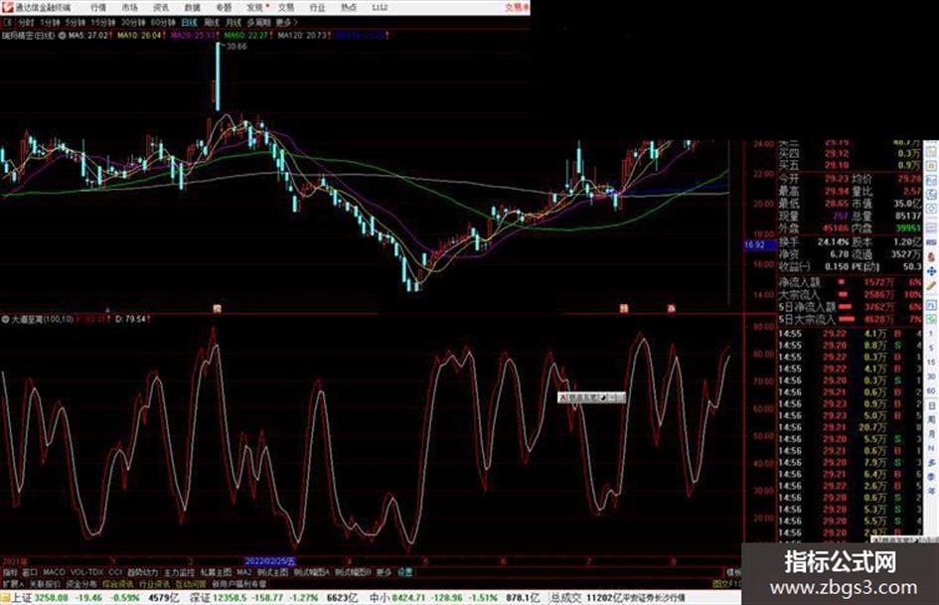This screenshot has height=605, width=939.
Task: Select the 多周期 multi-period tab
Action: (258, 23)
